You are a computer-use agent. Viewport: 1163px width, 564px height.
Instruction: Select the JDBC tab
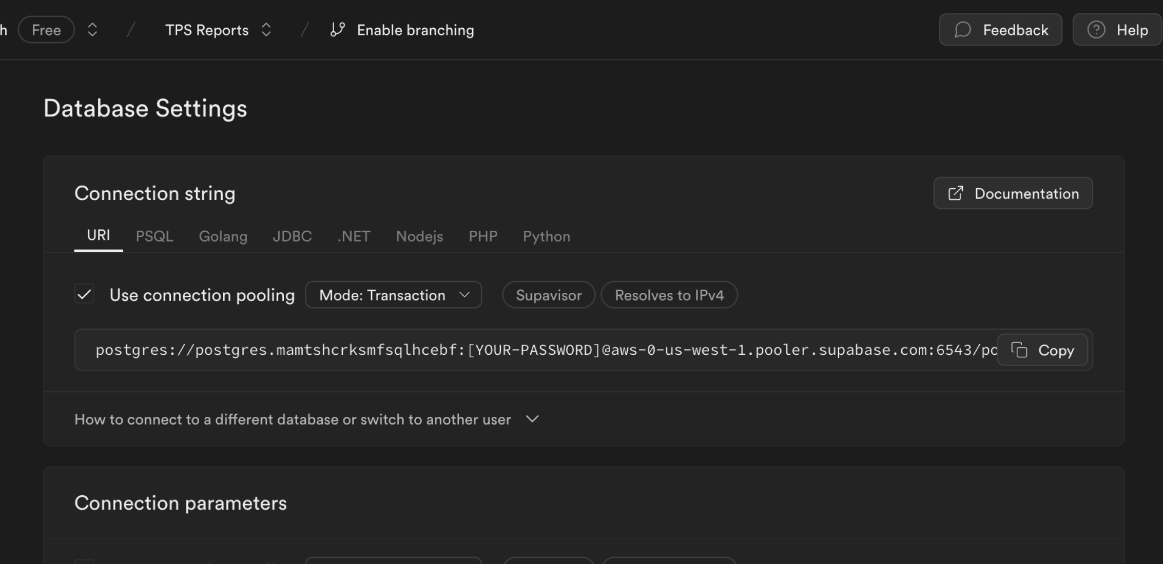292,236
